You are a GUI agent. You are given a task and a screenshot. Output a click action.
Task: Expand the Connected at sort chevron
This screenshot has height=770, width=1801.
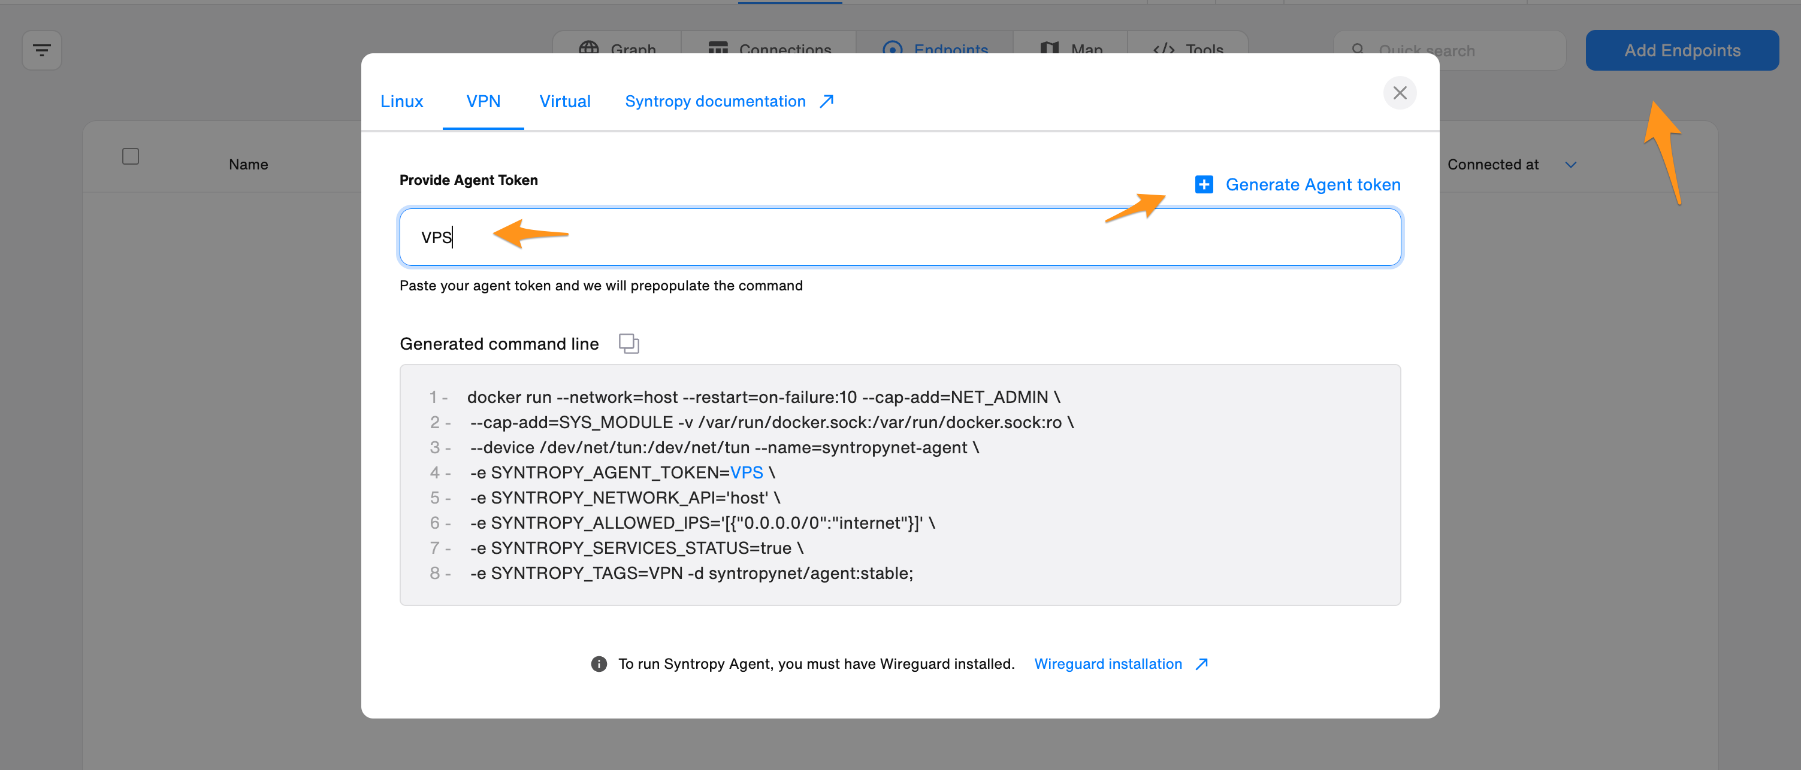1570,165
